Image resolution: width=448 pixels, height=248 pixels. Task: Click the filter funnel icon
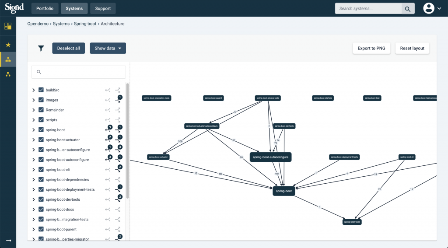click(x=41, y=48)
